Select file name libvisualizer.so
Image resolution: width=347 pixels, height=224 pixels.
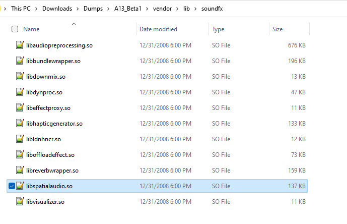pos(45,202)
